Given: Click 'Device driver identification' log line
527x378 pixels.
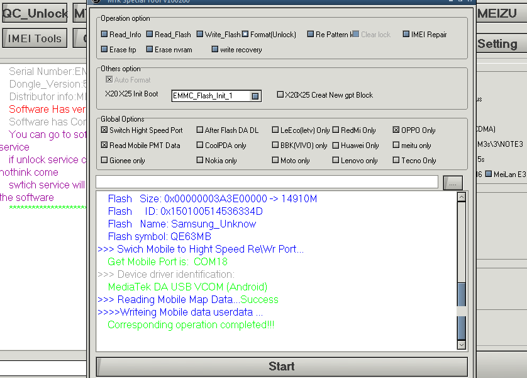Looking at the screenshot, I should (x=166, y=274).
